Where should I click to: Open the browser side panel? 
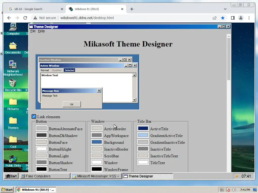pos(233,18)
